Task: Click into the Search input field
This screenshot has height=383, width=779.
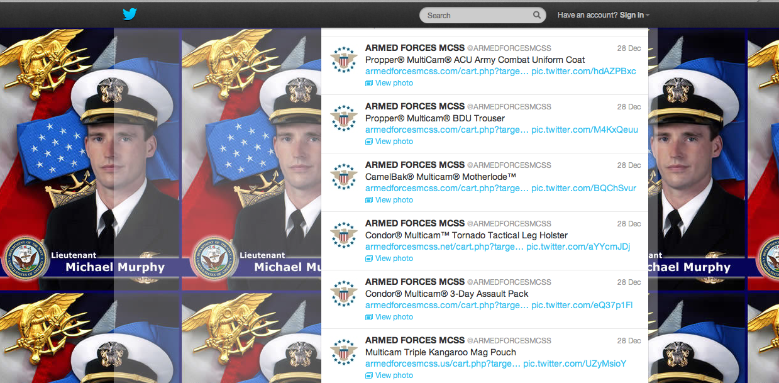Action: tap(478, 14)
